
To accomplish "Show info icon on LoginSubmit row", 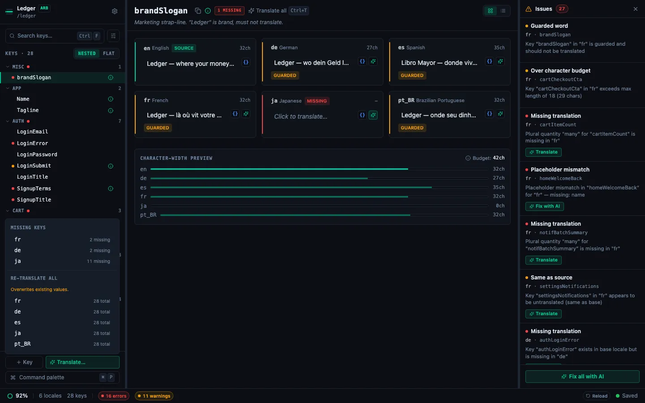I will click(111, 166).
